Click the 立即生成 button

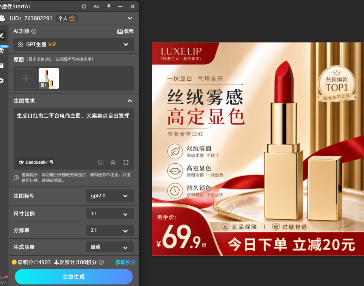(x=73, y=277)
